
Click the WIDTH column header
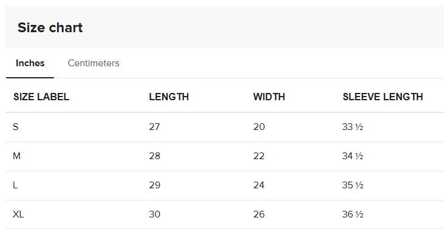click(269, 97)
